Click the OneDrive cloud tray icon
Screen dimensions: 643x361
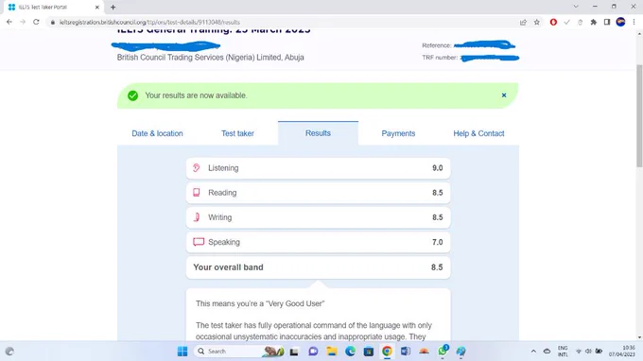point(547,352)
